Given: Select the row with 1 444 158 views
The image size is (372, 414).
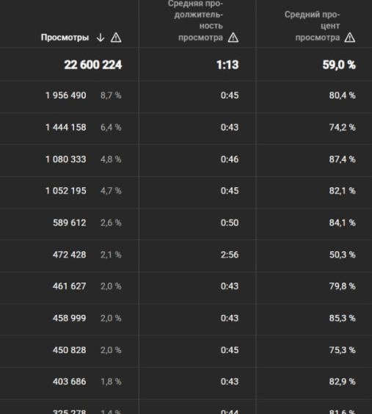Looking at the screenshot, I should [x=186, y=127].
